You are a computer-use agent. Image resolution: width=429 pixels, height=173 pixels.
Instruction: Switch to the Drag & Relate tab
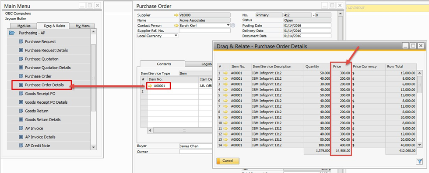[54, 26]
